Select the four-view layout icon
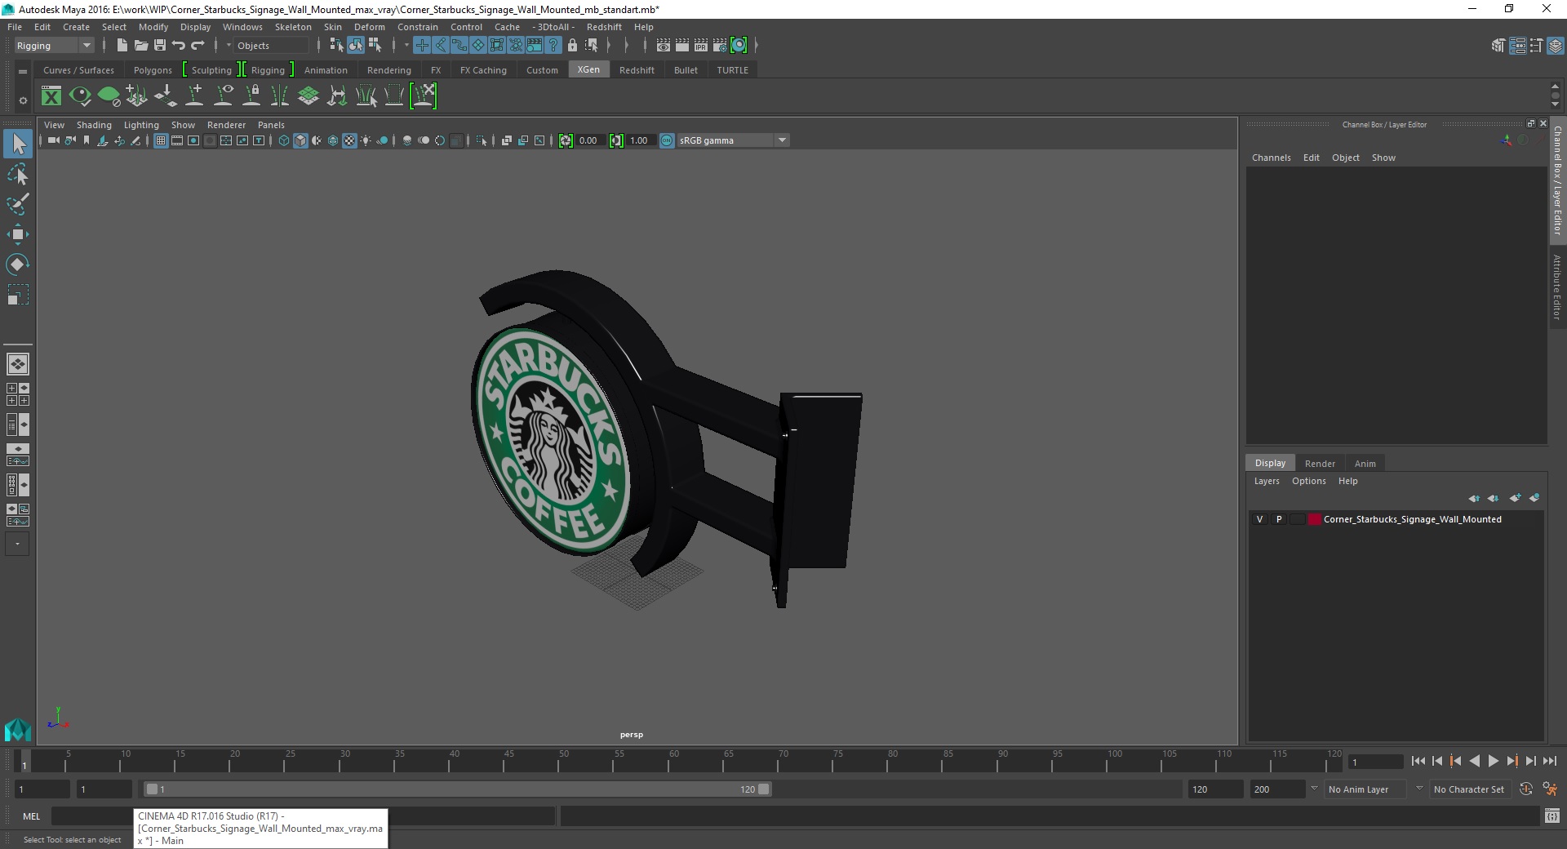The image size is (1567, 849). [18, 394]
